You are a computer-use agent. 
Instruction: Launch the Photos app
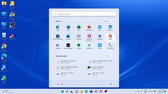(68, 37)
